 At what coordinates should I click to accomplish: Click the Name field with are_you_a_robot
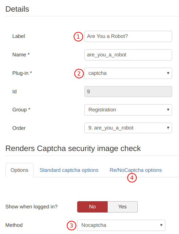tap(128, 55)
